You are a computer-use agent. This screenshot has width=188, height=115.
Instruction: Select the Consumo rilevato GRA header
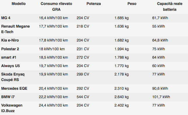coord(56,7)
